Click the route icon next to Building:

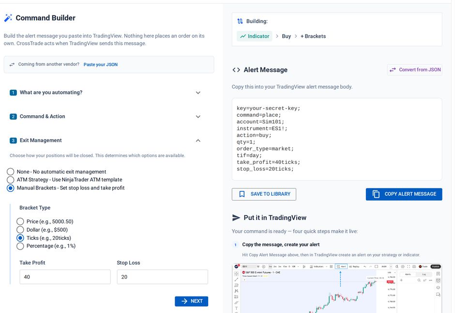click(x=240, y=21)
